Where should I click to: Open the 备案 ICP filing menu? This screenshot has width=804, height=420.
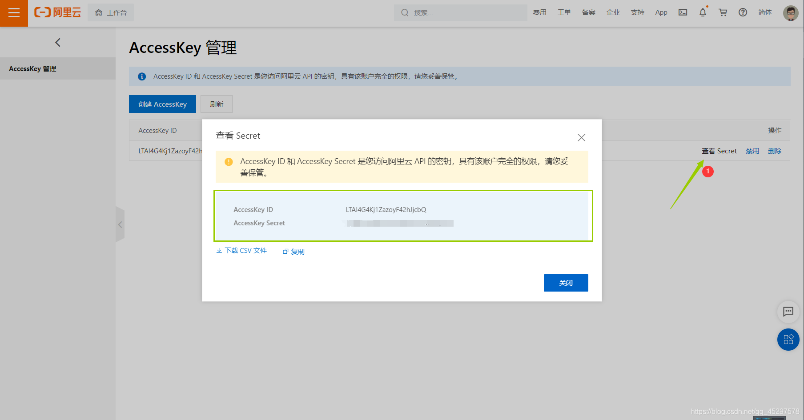coord(589,12)
